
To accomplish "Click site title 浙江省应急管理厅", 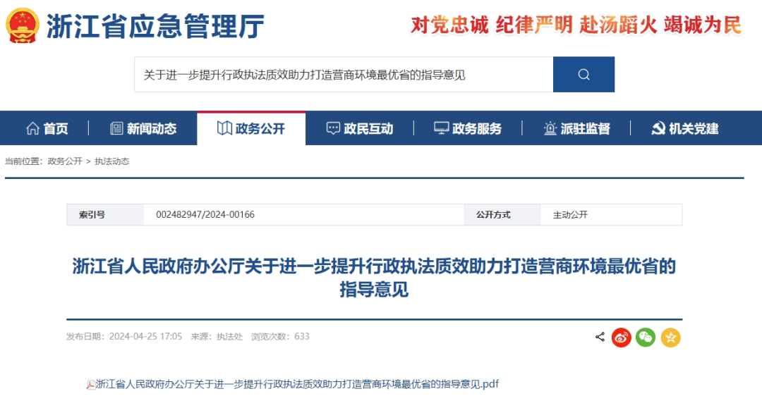I will click(x=155, y=26).
